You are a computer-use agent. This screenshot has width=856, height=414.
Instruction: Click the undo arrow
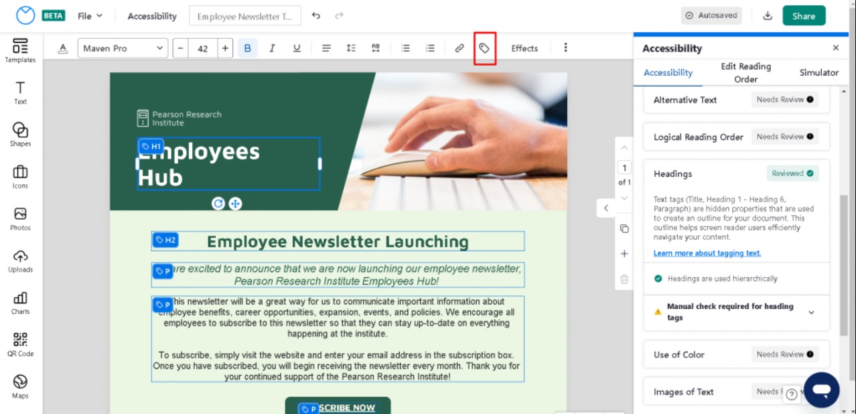point(316,15)
